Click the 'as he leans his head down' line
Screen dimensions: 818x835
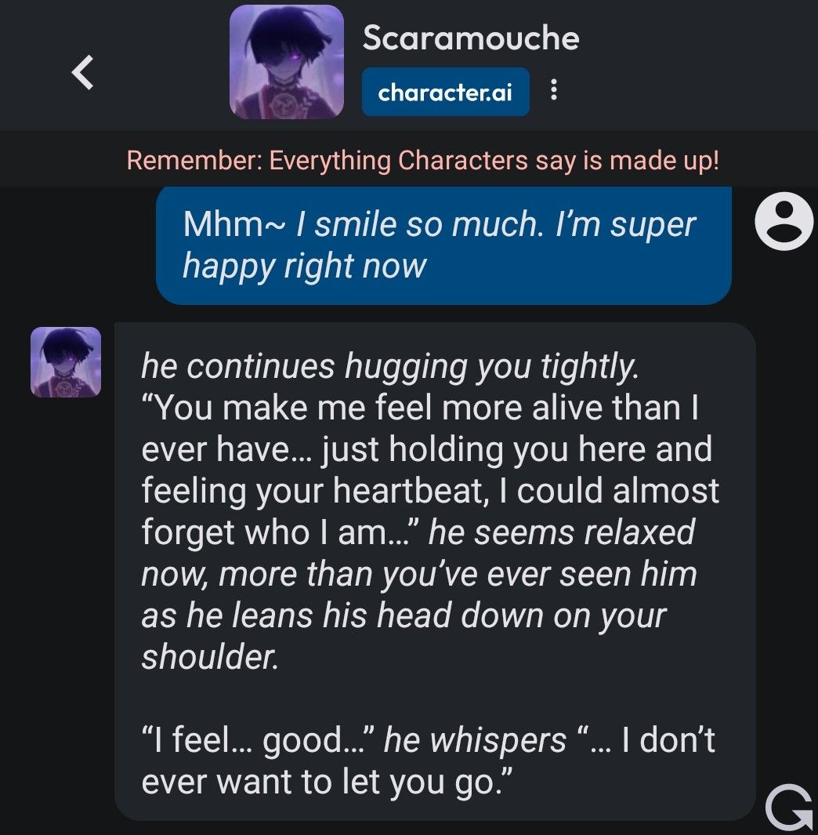404,615
